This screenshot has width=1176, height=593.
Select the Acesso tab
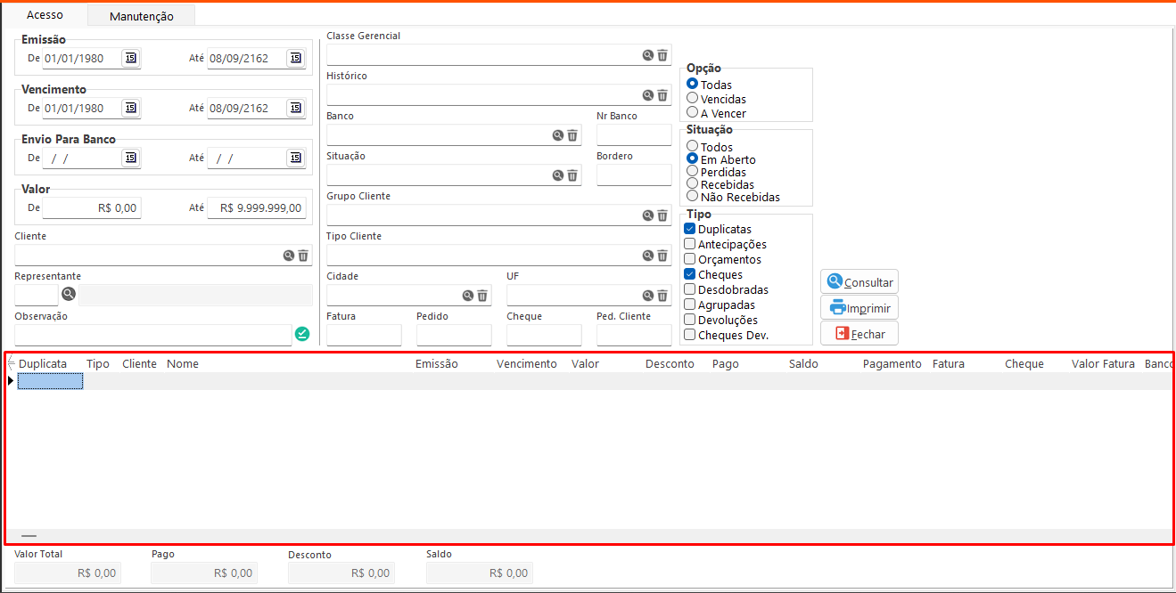45,15
